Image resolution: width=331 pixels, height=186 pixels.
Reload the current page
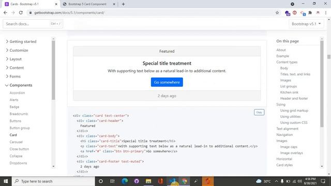pos(21,12)
